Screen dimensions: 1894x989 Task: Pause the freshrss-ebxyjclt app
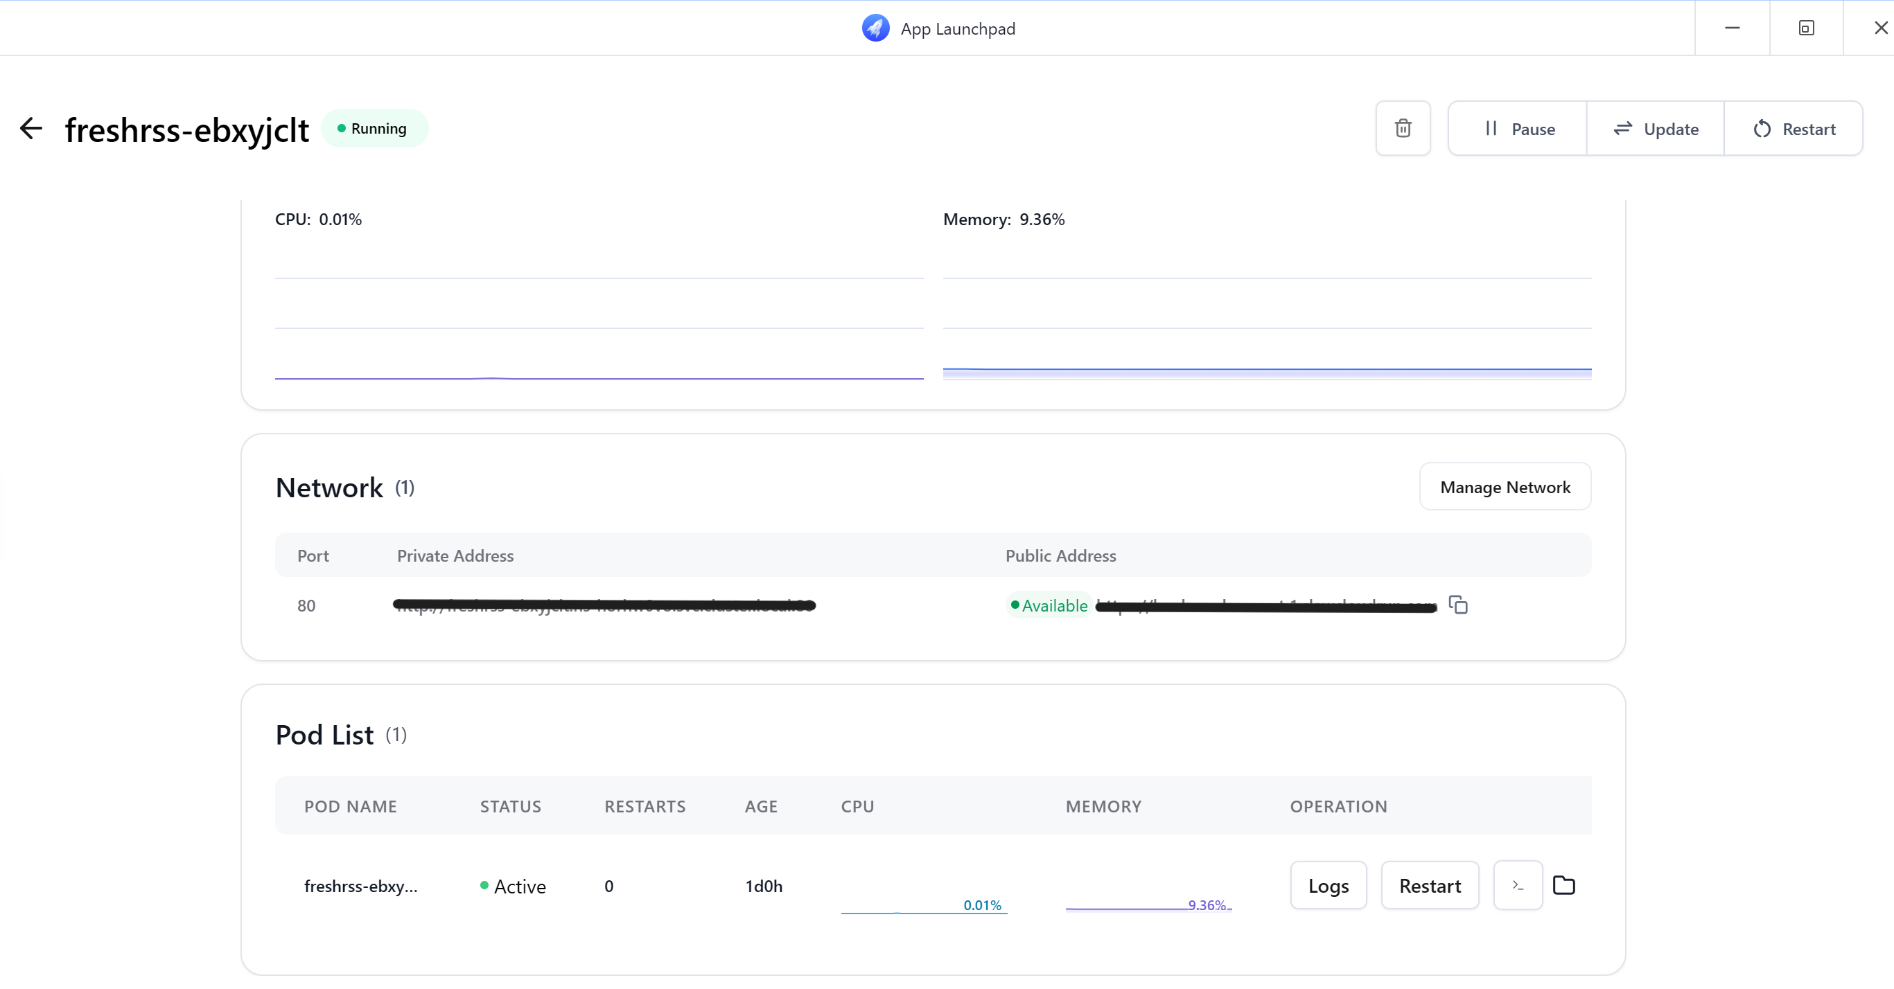point(1518,128)
